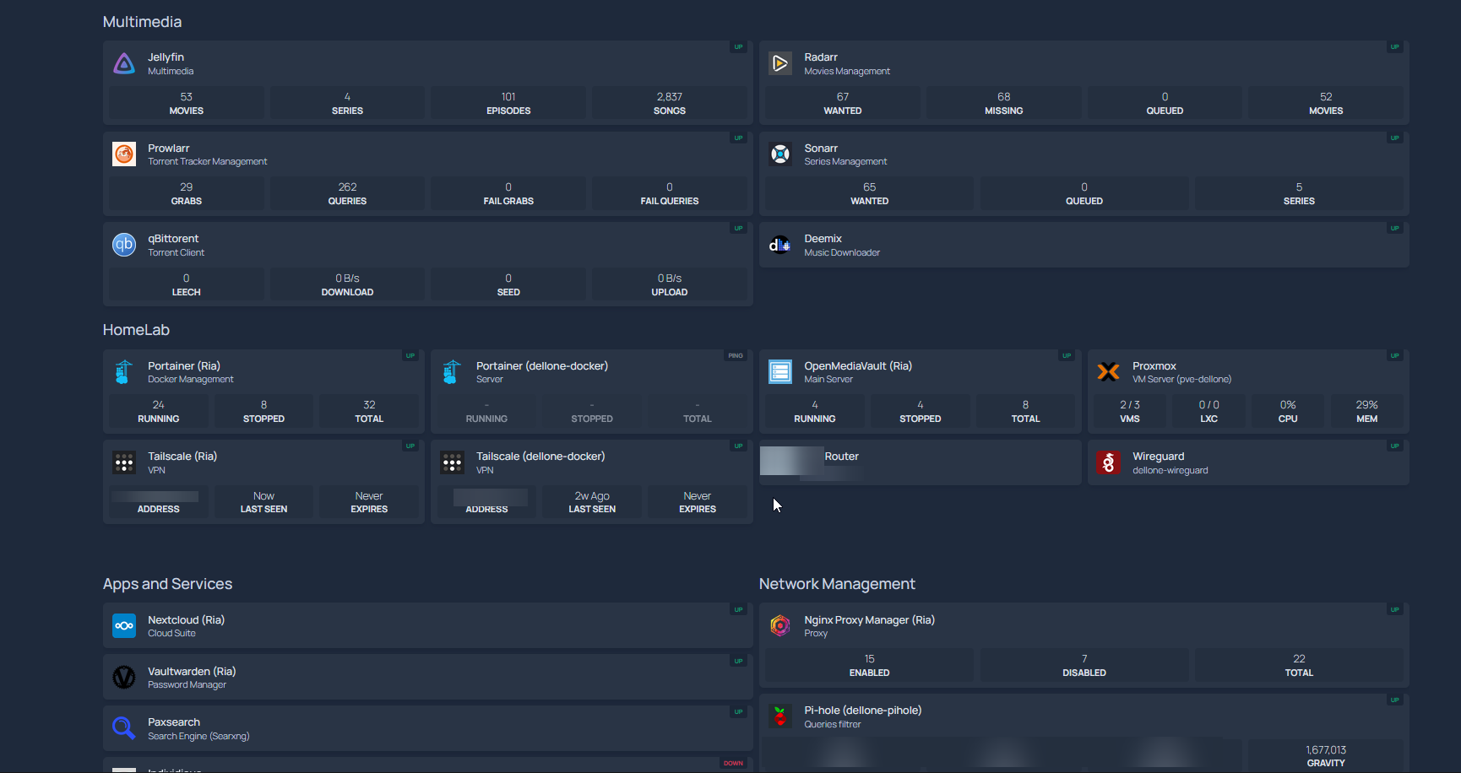This screenshot has width=1461, height=773.
Task: Open the Vaultwarden icon
Action: click(124, 677)
